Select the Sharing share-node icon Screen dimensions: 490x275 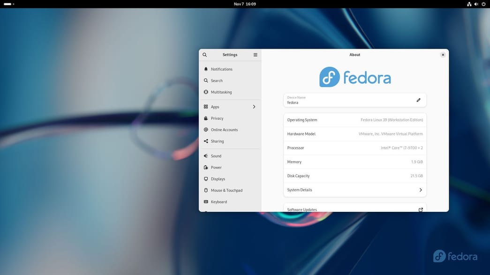coord(205,141)
